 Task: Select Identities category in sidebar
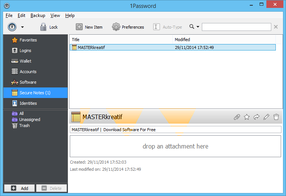[x=35, y=103]
